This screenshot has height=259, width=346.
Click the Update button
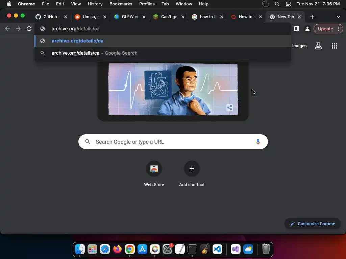[325, 29]
